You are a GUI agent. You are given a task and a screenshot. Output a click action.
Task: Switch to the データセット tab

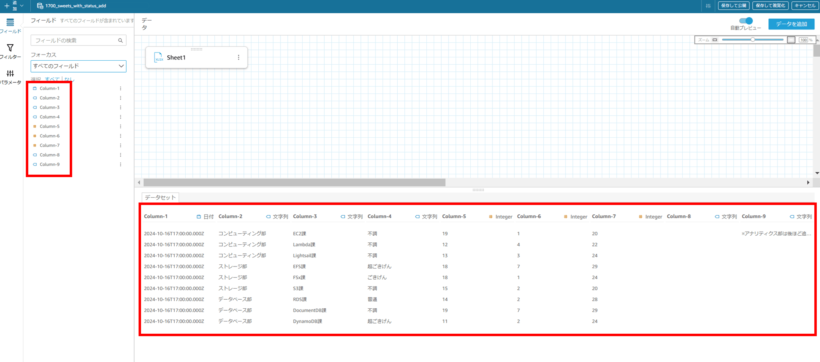pyautogui.click(x=160, y=197)
